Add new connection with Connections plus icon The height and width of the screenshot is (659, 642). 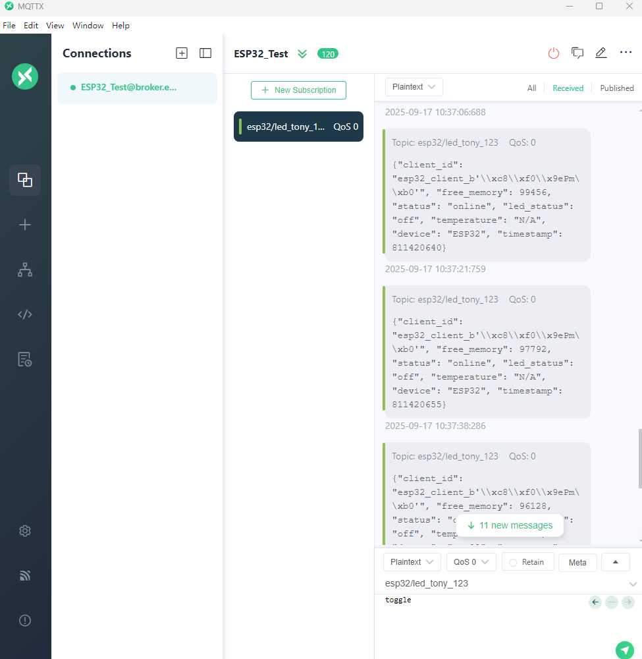click(x=181, y=53)
